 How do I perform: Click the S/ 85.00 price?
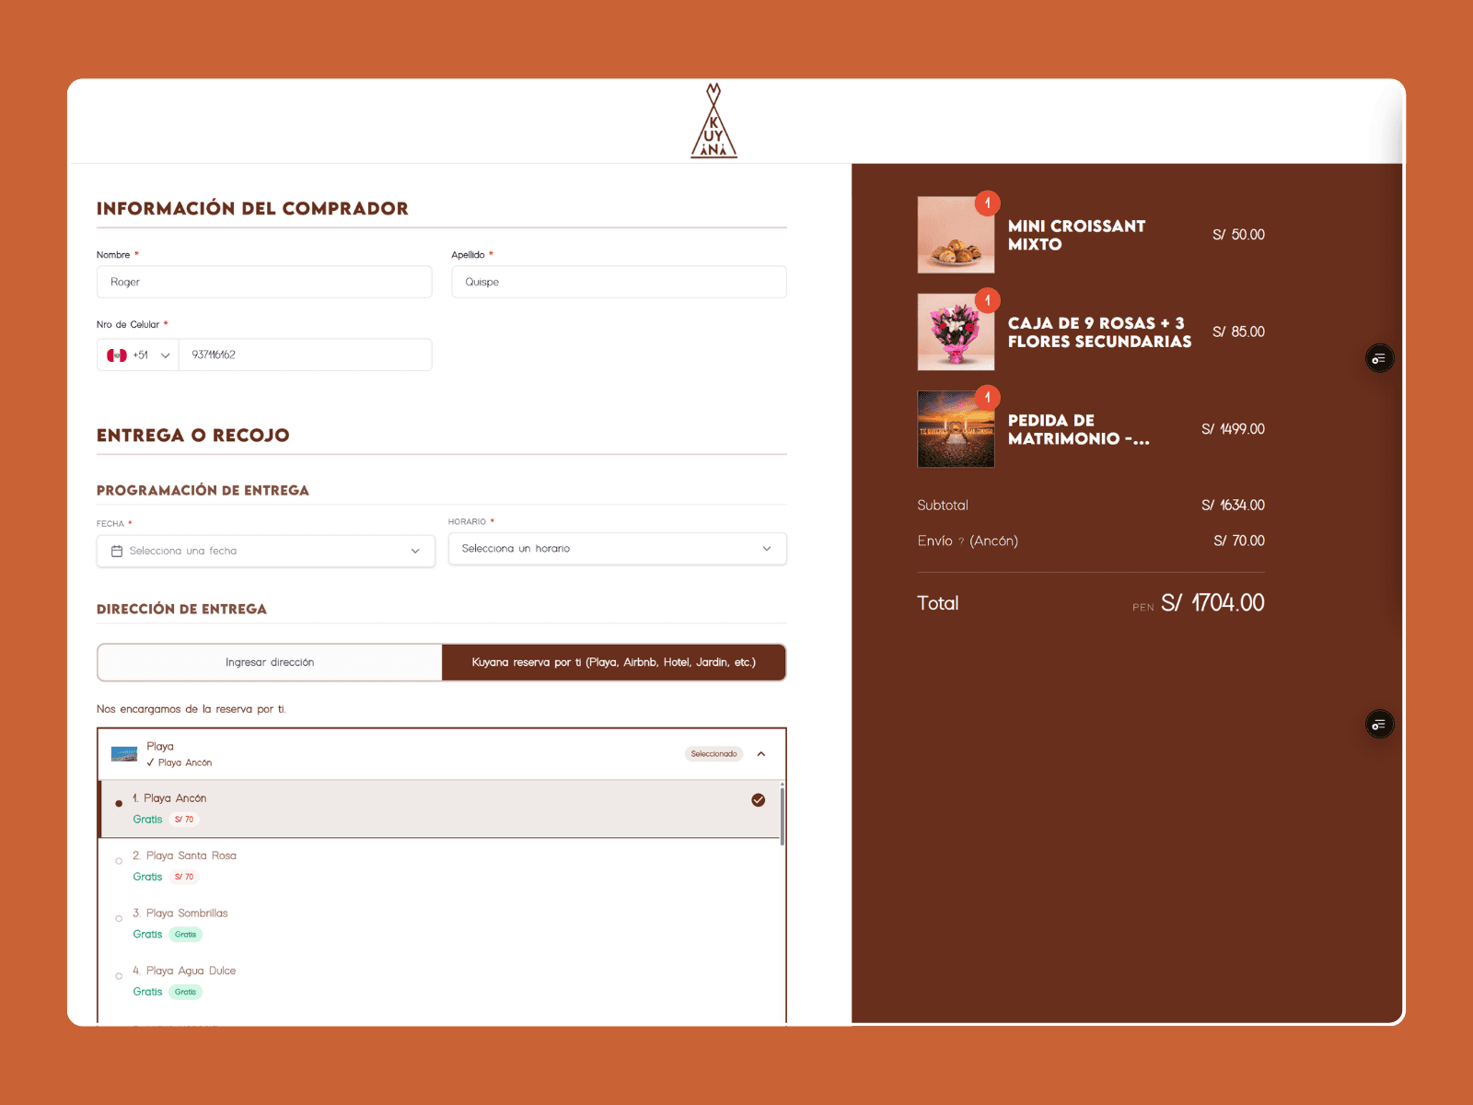coord(1238,331)
